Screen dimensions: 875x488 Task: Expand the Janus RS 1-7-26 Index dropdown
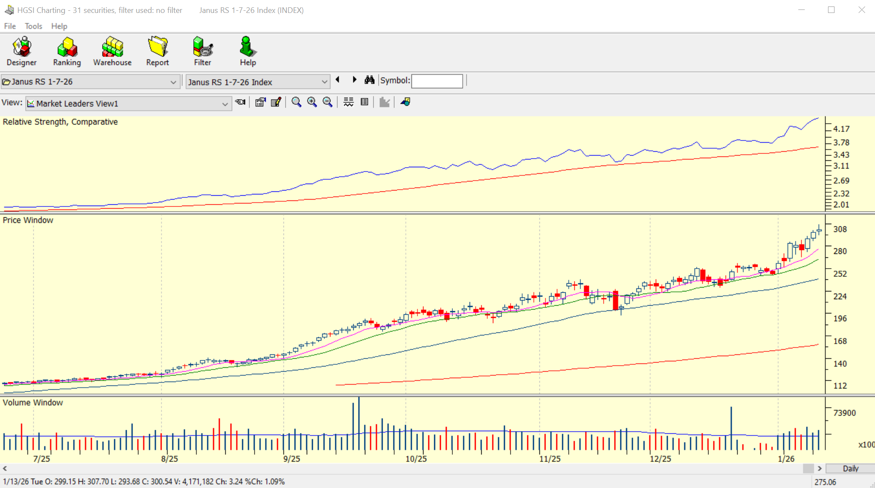tap(324, 82)
